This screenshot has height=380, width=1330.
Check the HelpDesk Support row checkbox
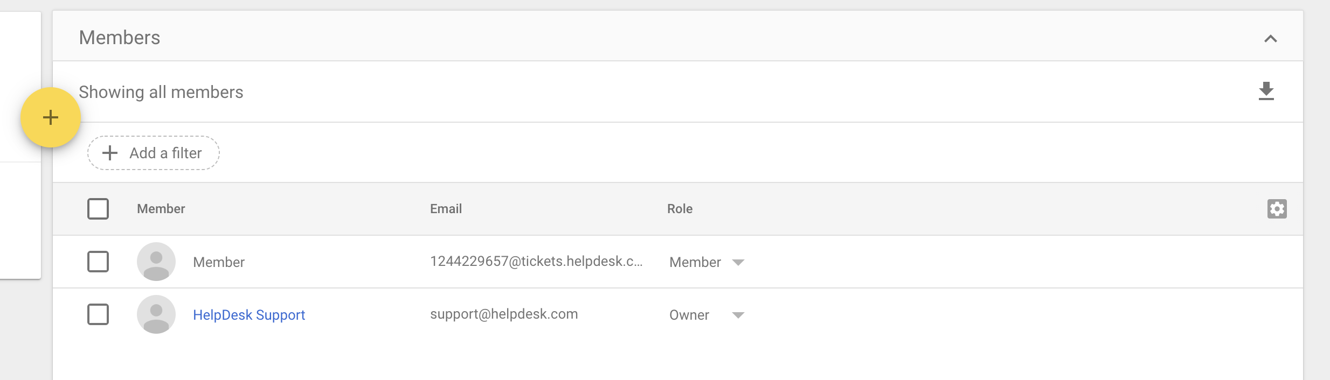[x=98, y=314]
